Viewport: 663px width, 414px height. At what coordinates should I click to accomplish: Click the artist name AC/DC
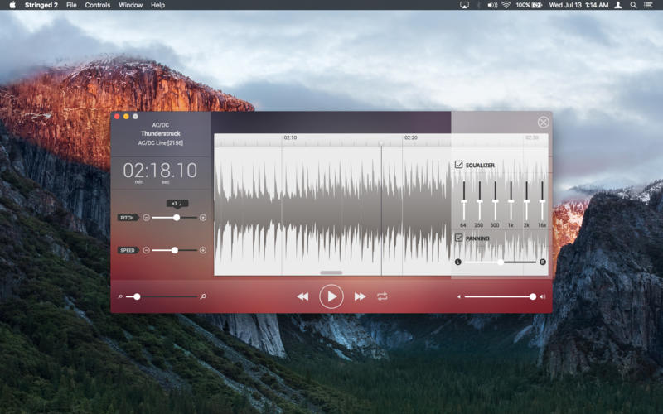[161, 125]
